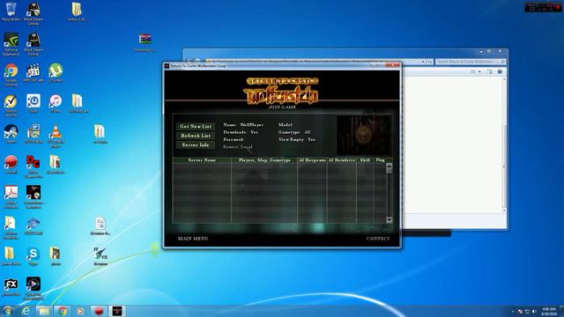Image resolution: width=564 pixels, height=317 pixels.
Task: Sort by Players, Map, Gametype column
Action: (x=264, y=160)
